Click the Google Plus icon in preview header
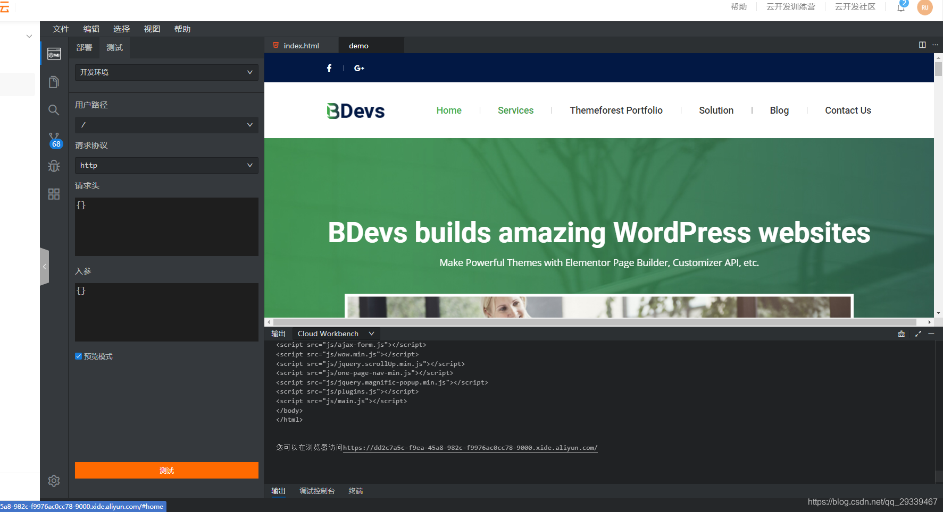This screenshot has height=512, width=943. (359, 68)
